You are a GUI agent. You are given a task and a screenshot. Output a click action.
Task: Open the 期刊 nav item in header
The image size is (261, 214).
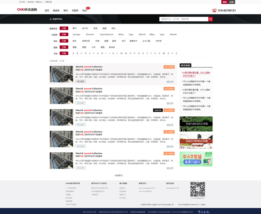[65, 11]
